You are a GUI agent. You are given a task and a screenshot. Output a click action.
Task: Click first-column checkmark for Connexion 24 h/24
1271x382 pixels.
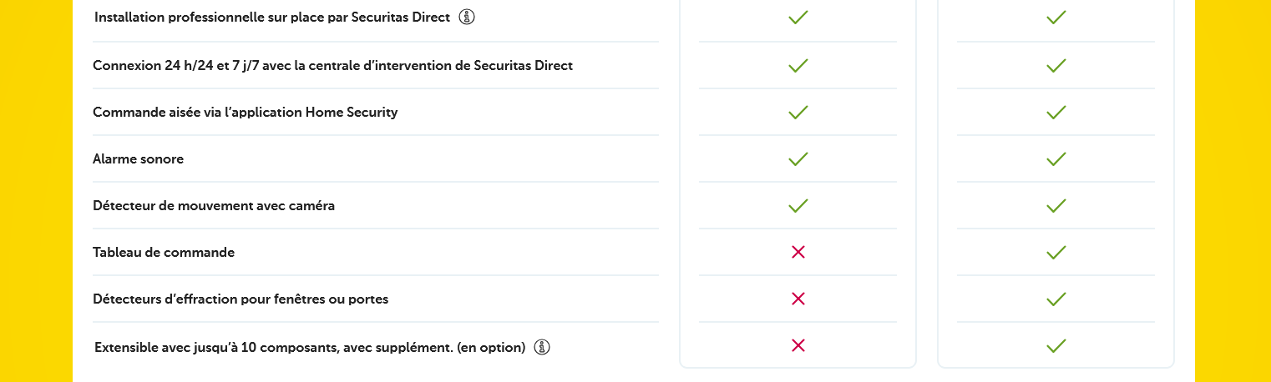(798, 65)
